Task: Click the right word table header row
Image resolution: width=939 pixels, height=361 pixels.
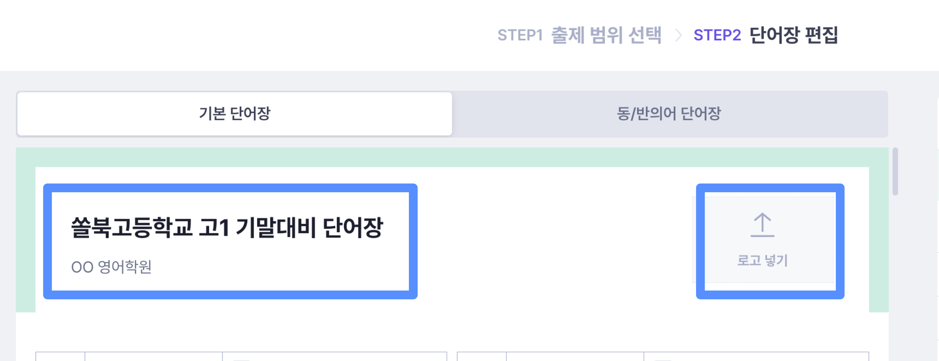Action: coord(663,356)
